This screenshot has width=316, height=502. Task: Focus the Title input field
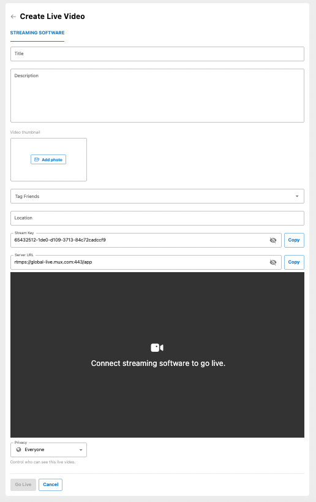(x=157, y=54)
